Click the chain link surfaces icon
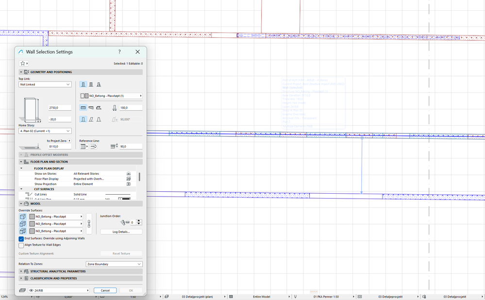 click(89, 224)
